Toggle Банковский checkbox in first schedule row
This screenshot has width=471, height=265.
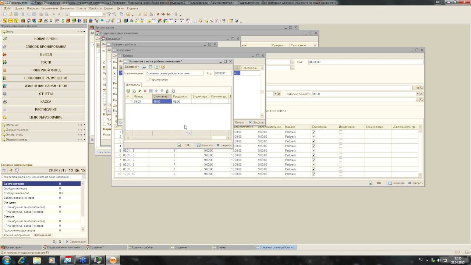tap(314, 132)
